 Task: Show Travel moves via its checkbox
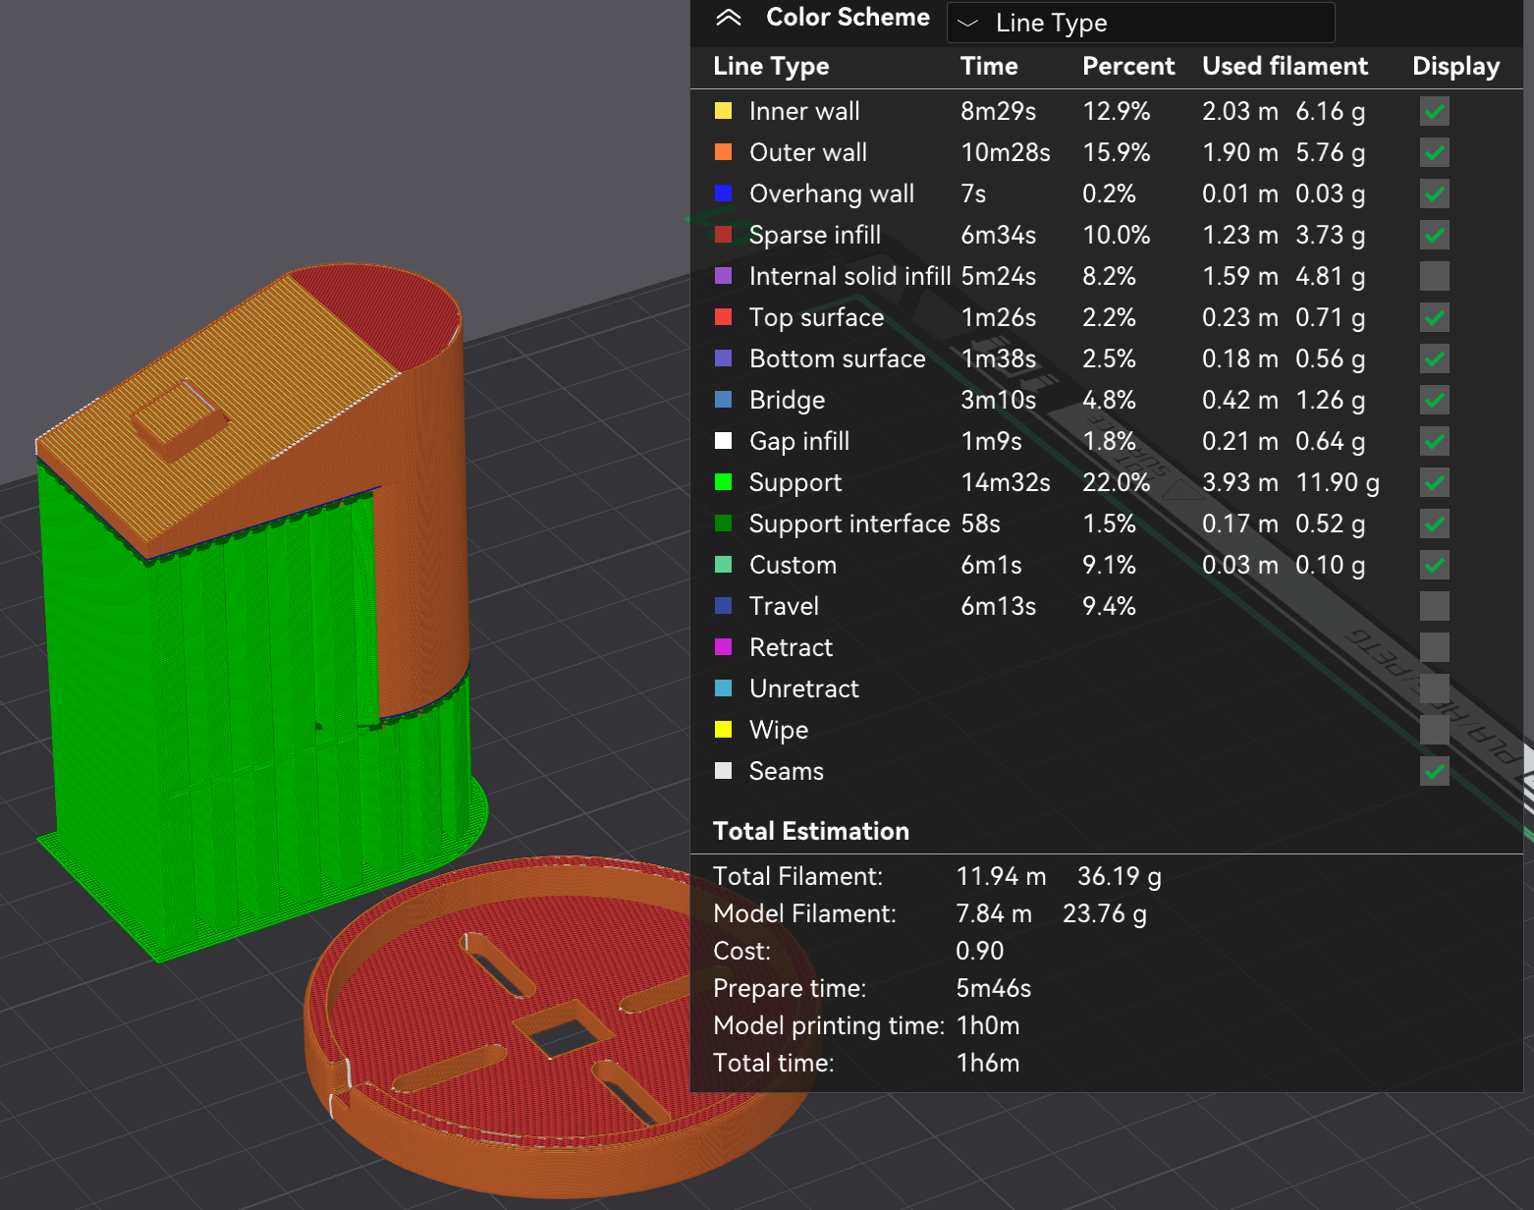point(1435,606)
